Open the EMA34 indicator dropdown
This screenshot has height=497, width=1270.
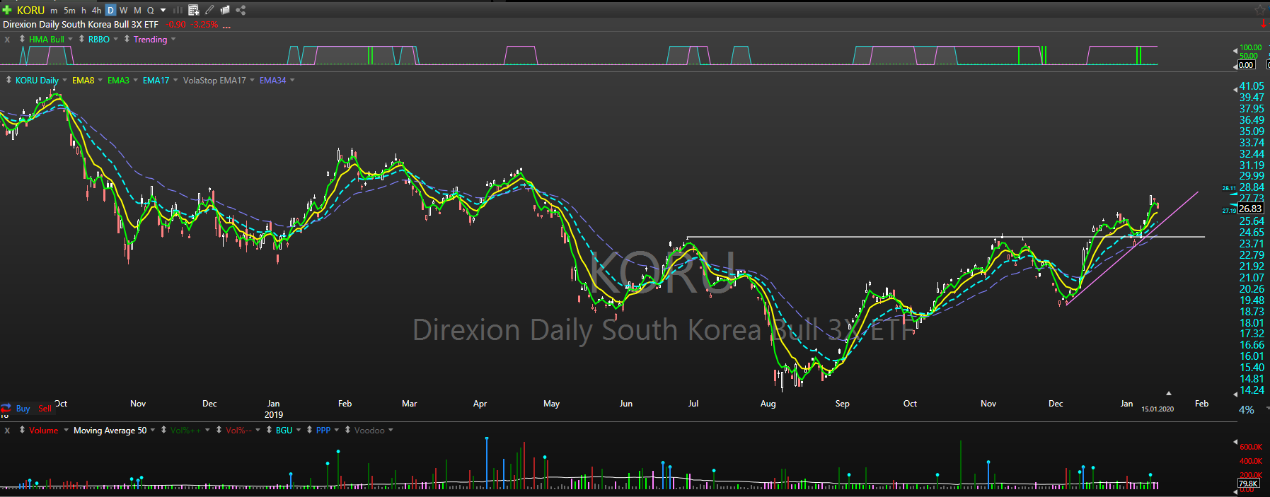click(x=292, y=81)
